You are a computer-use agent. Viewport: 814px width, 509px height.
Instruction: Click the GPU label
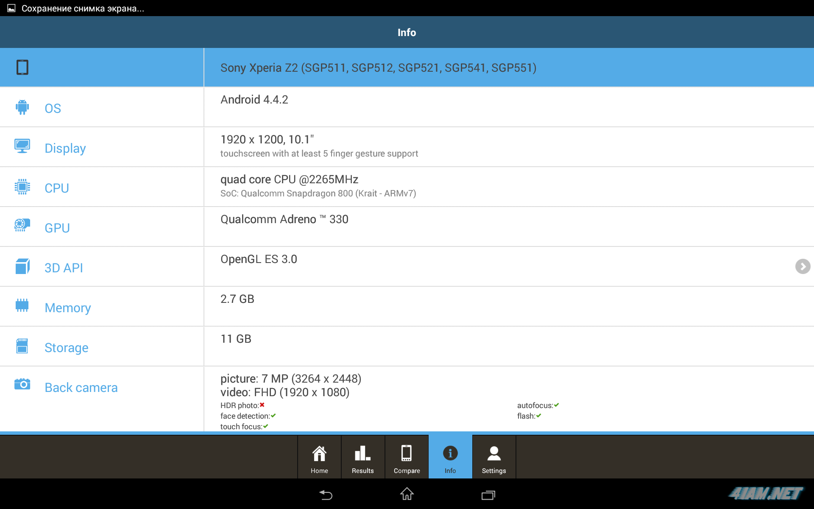click(57, 228)
